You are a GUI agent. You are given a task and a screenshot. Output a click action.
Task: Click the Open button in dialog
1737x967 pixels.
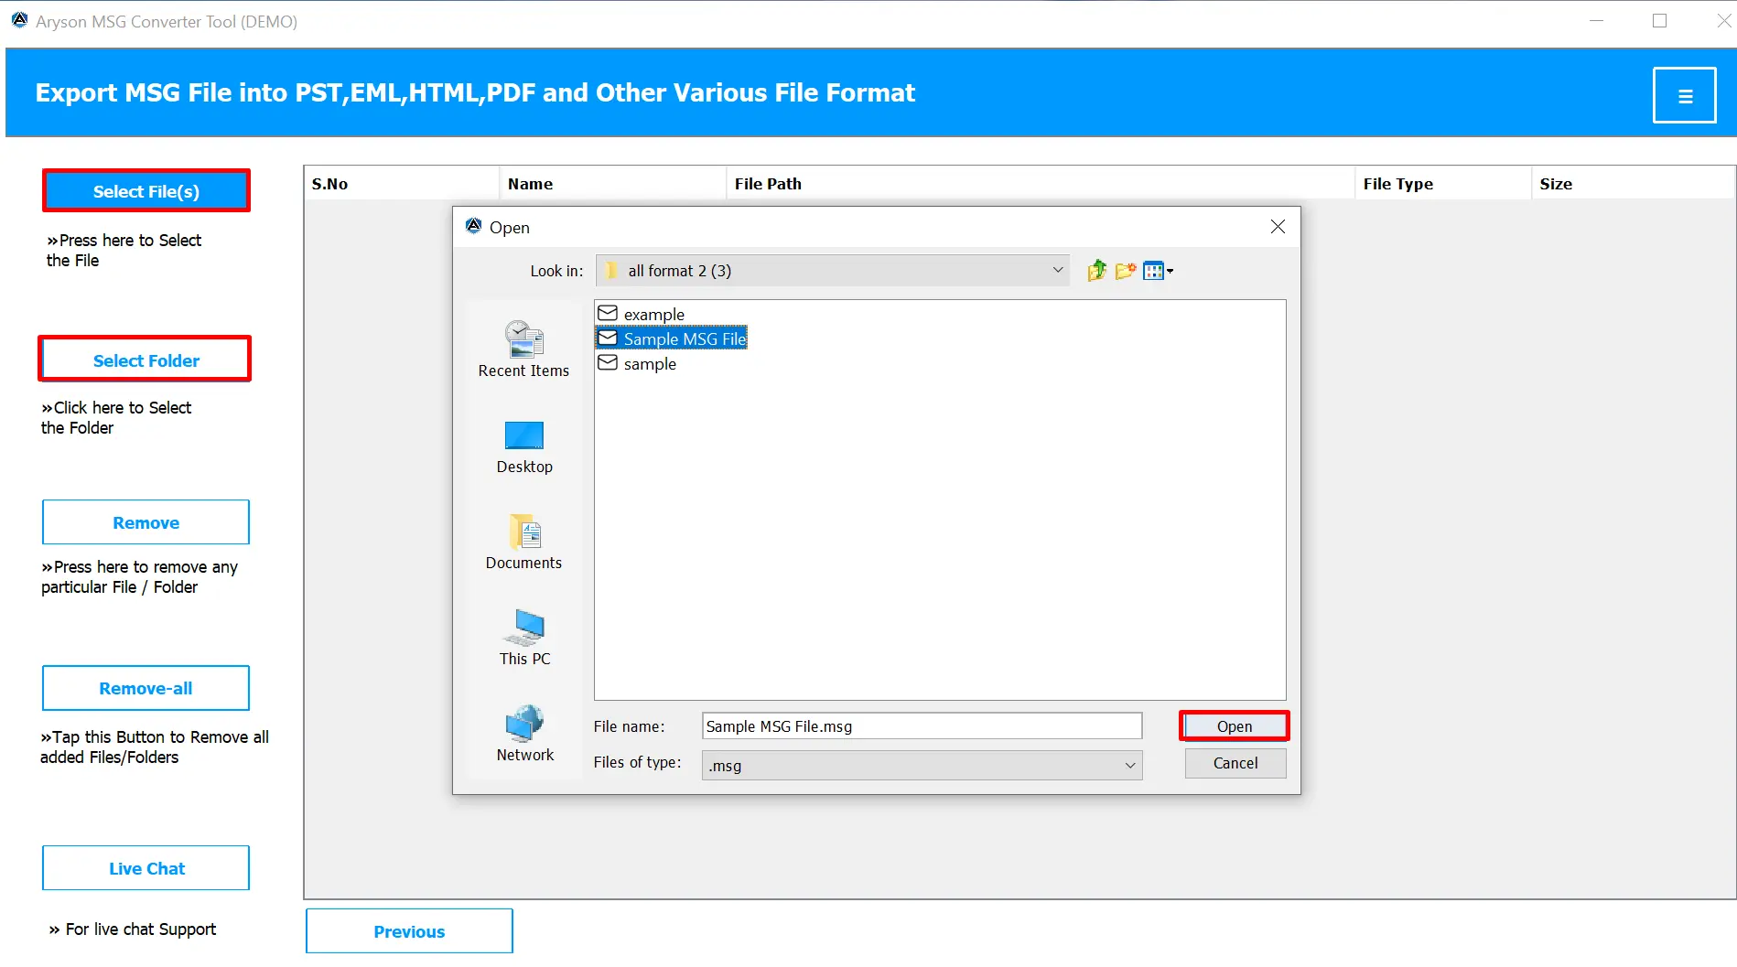pyautogui.click(x=1234, y=726)
